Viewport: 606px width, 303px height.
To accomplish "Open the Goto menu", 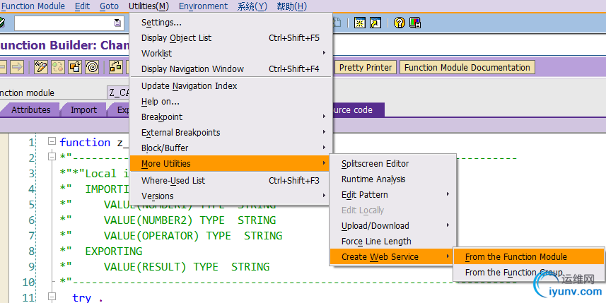I will click(110, 6).
